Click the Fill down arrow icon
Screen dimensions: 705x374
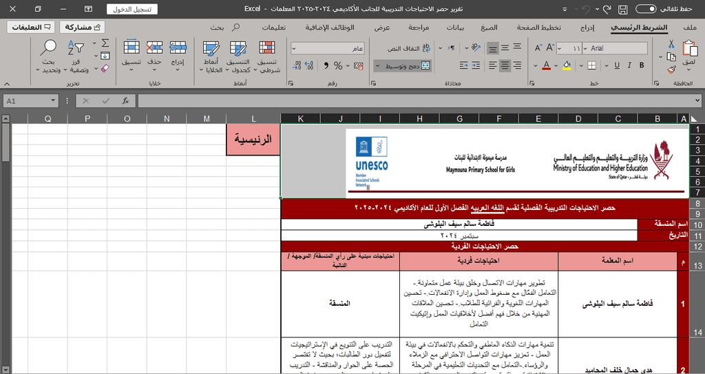pyautogui.click(x=105, y=56)
